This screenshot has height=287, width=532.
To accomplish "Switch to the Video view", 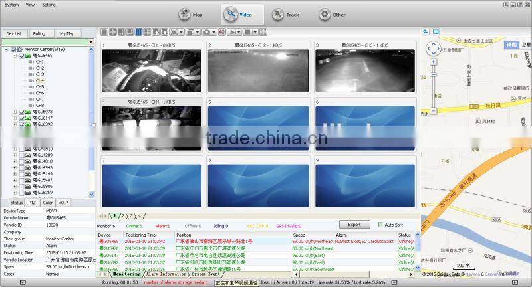I will point(241,15).
